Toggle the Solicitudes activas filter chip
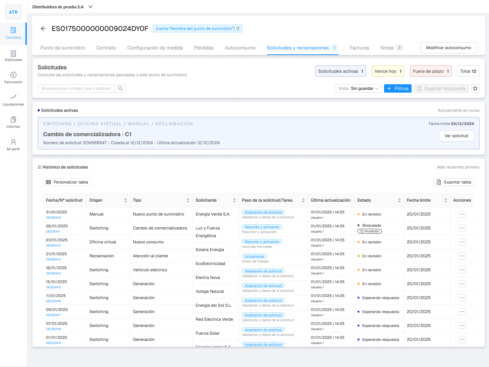The image size is (489, 367). 340,71
